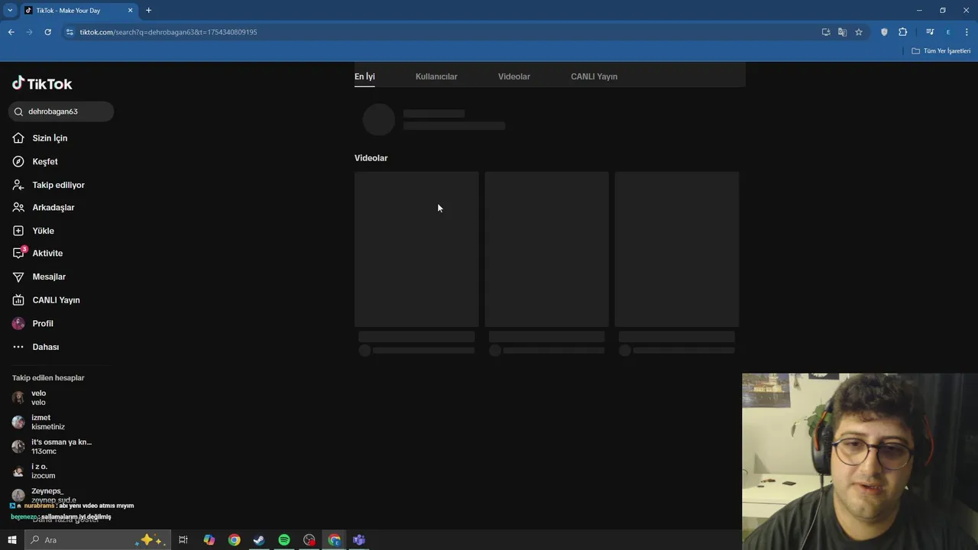Screen dimensions: 978x550
Task: Click the Arkadaşlar friends icon
Action: click(x=18, y=207)
